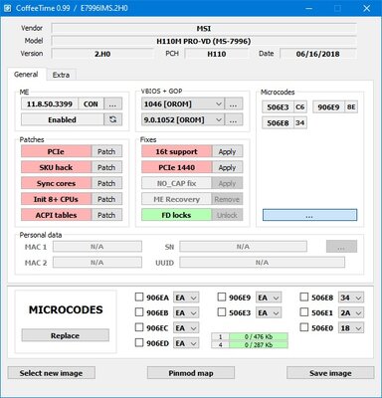Click the ME version 11.8.50.3399 field
This screenshot has height=398, width=382.
pos(50,103)
